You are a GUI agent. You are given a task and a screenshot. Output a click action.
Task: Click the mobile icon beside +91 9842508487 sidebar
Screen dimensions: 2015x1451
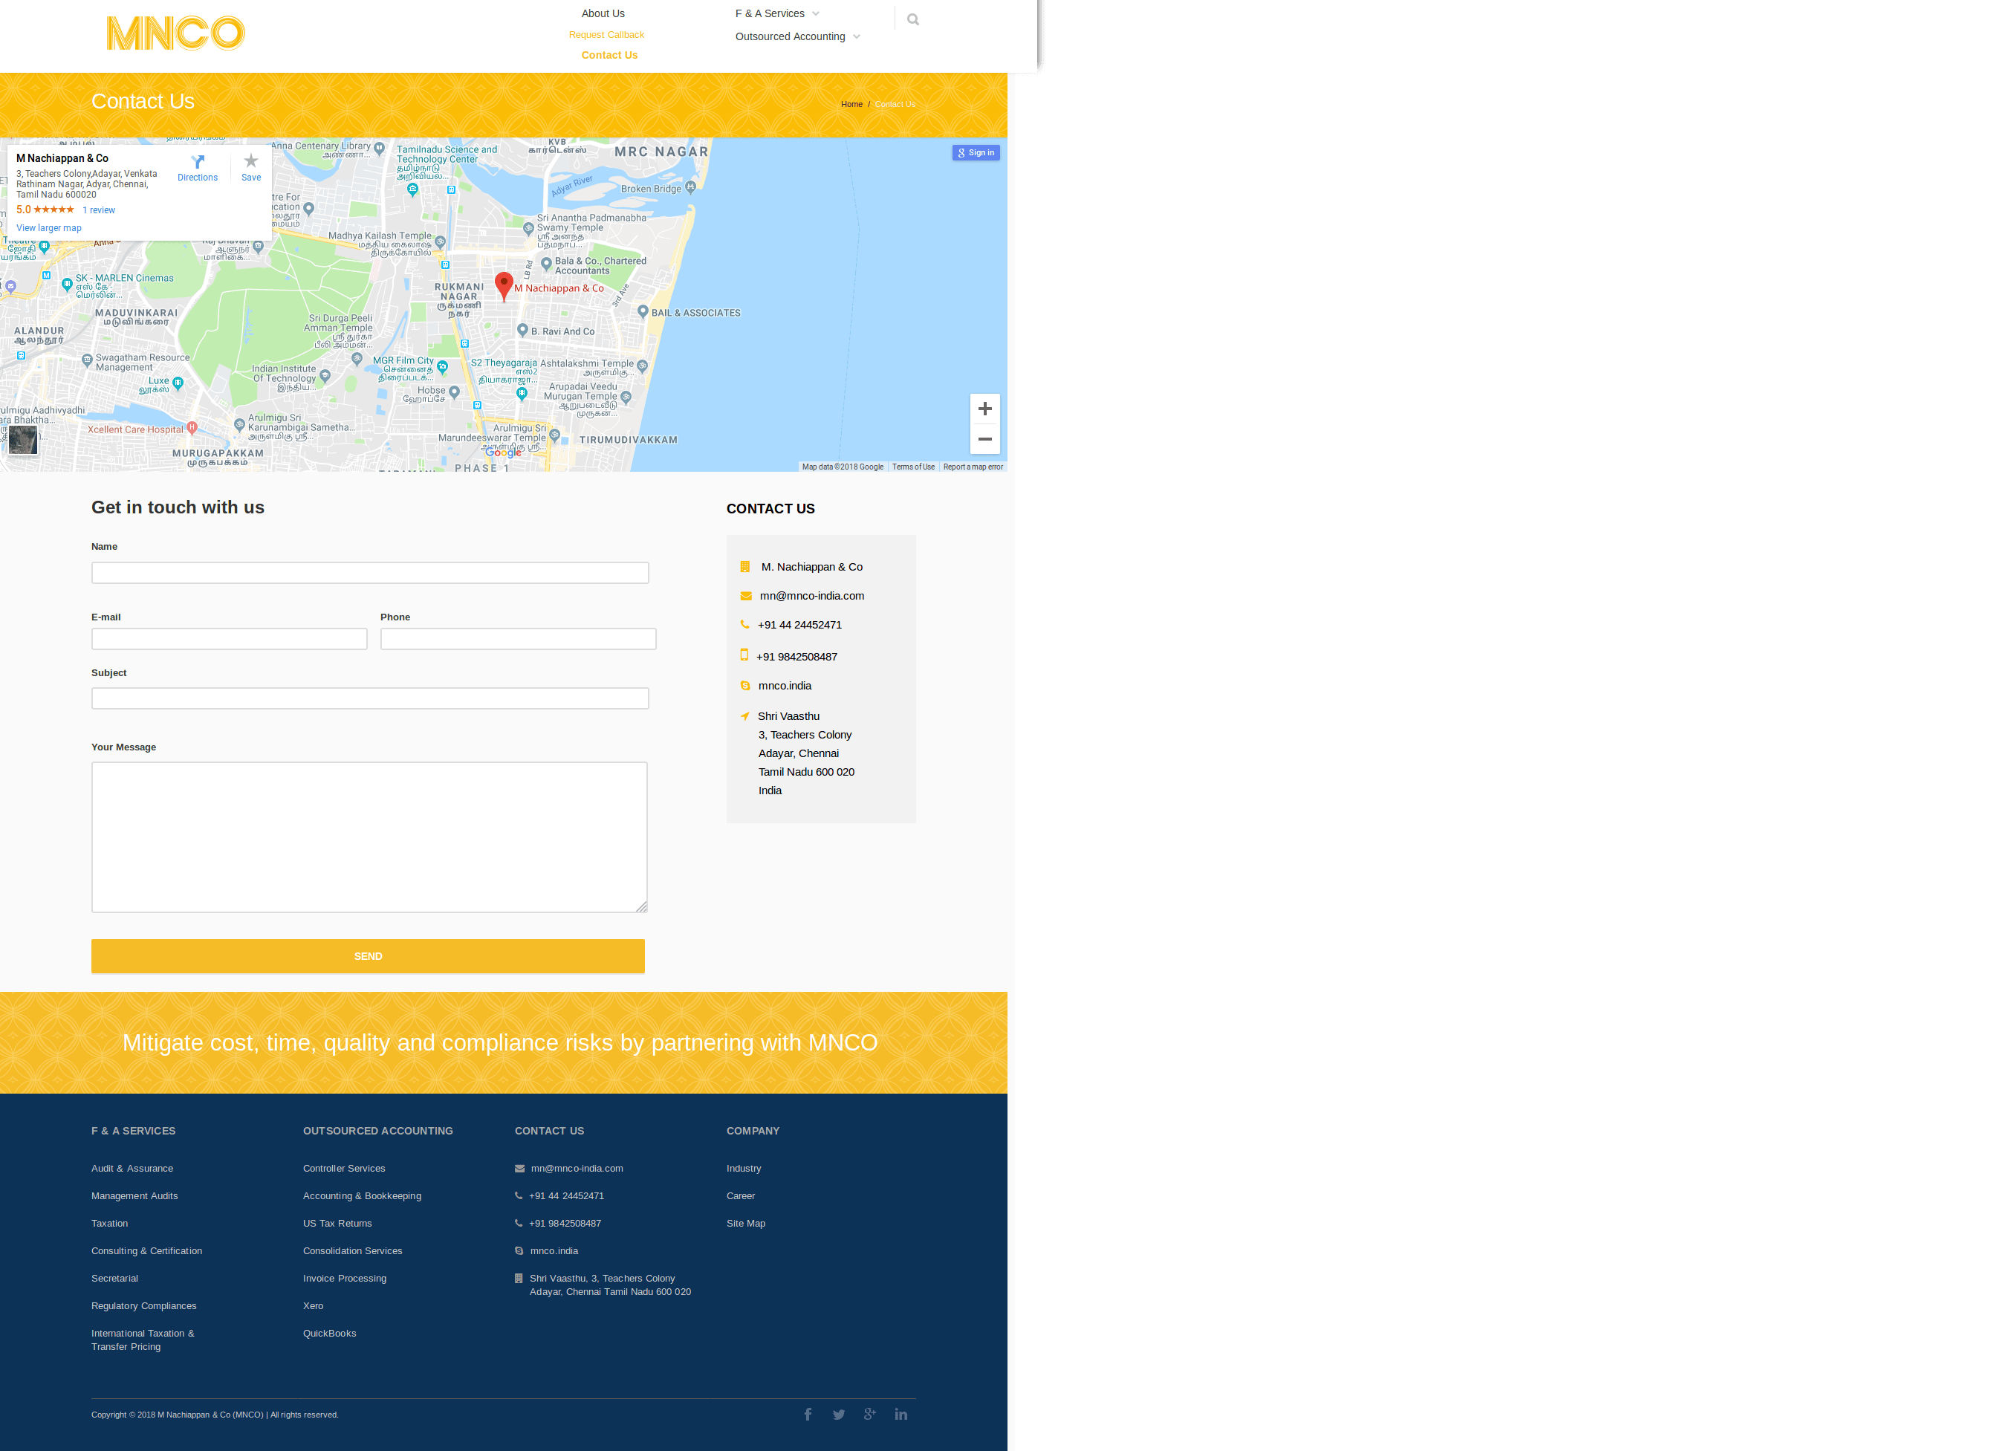point(744,655)
